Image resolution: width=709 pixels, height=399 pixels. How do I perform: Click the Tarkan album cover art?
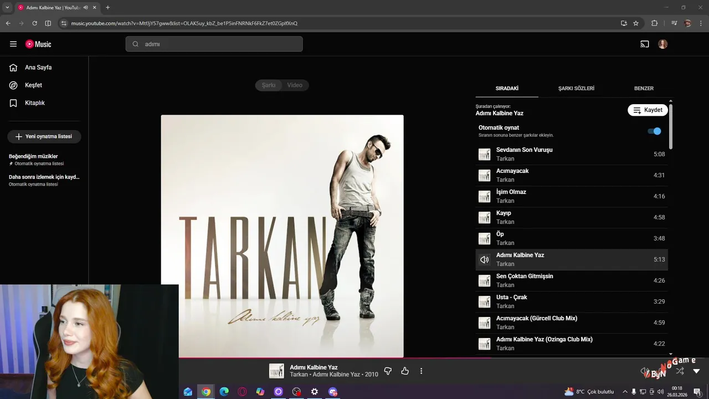[x=282, y=236]
